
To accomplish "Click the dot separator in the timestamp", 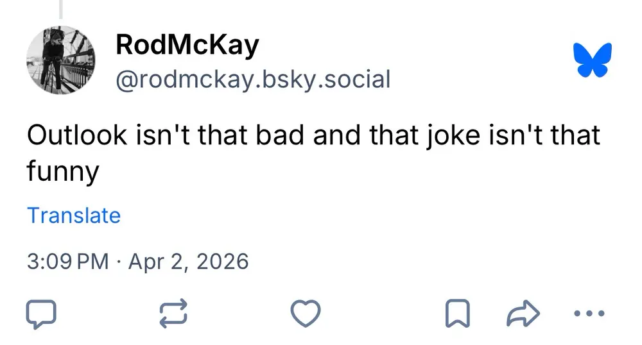I will coord(119,262).
